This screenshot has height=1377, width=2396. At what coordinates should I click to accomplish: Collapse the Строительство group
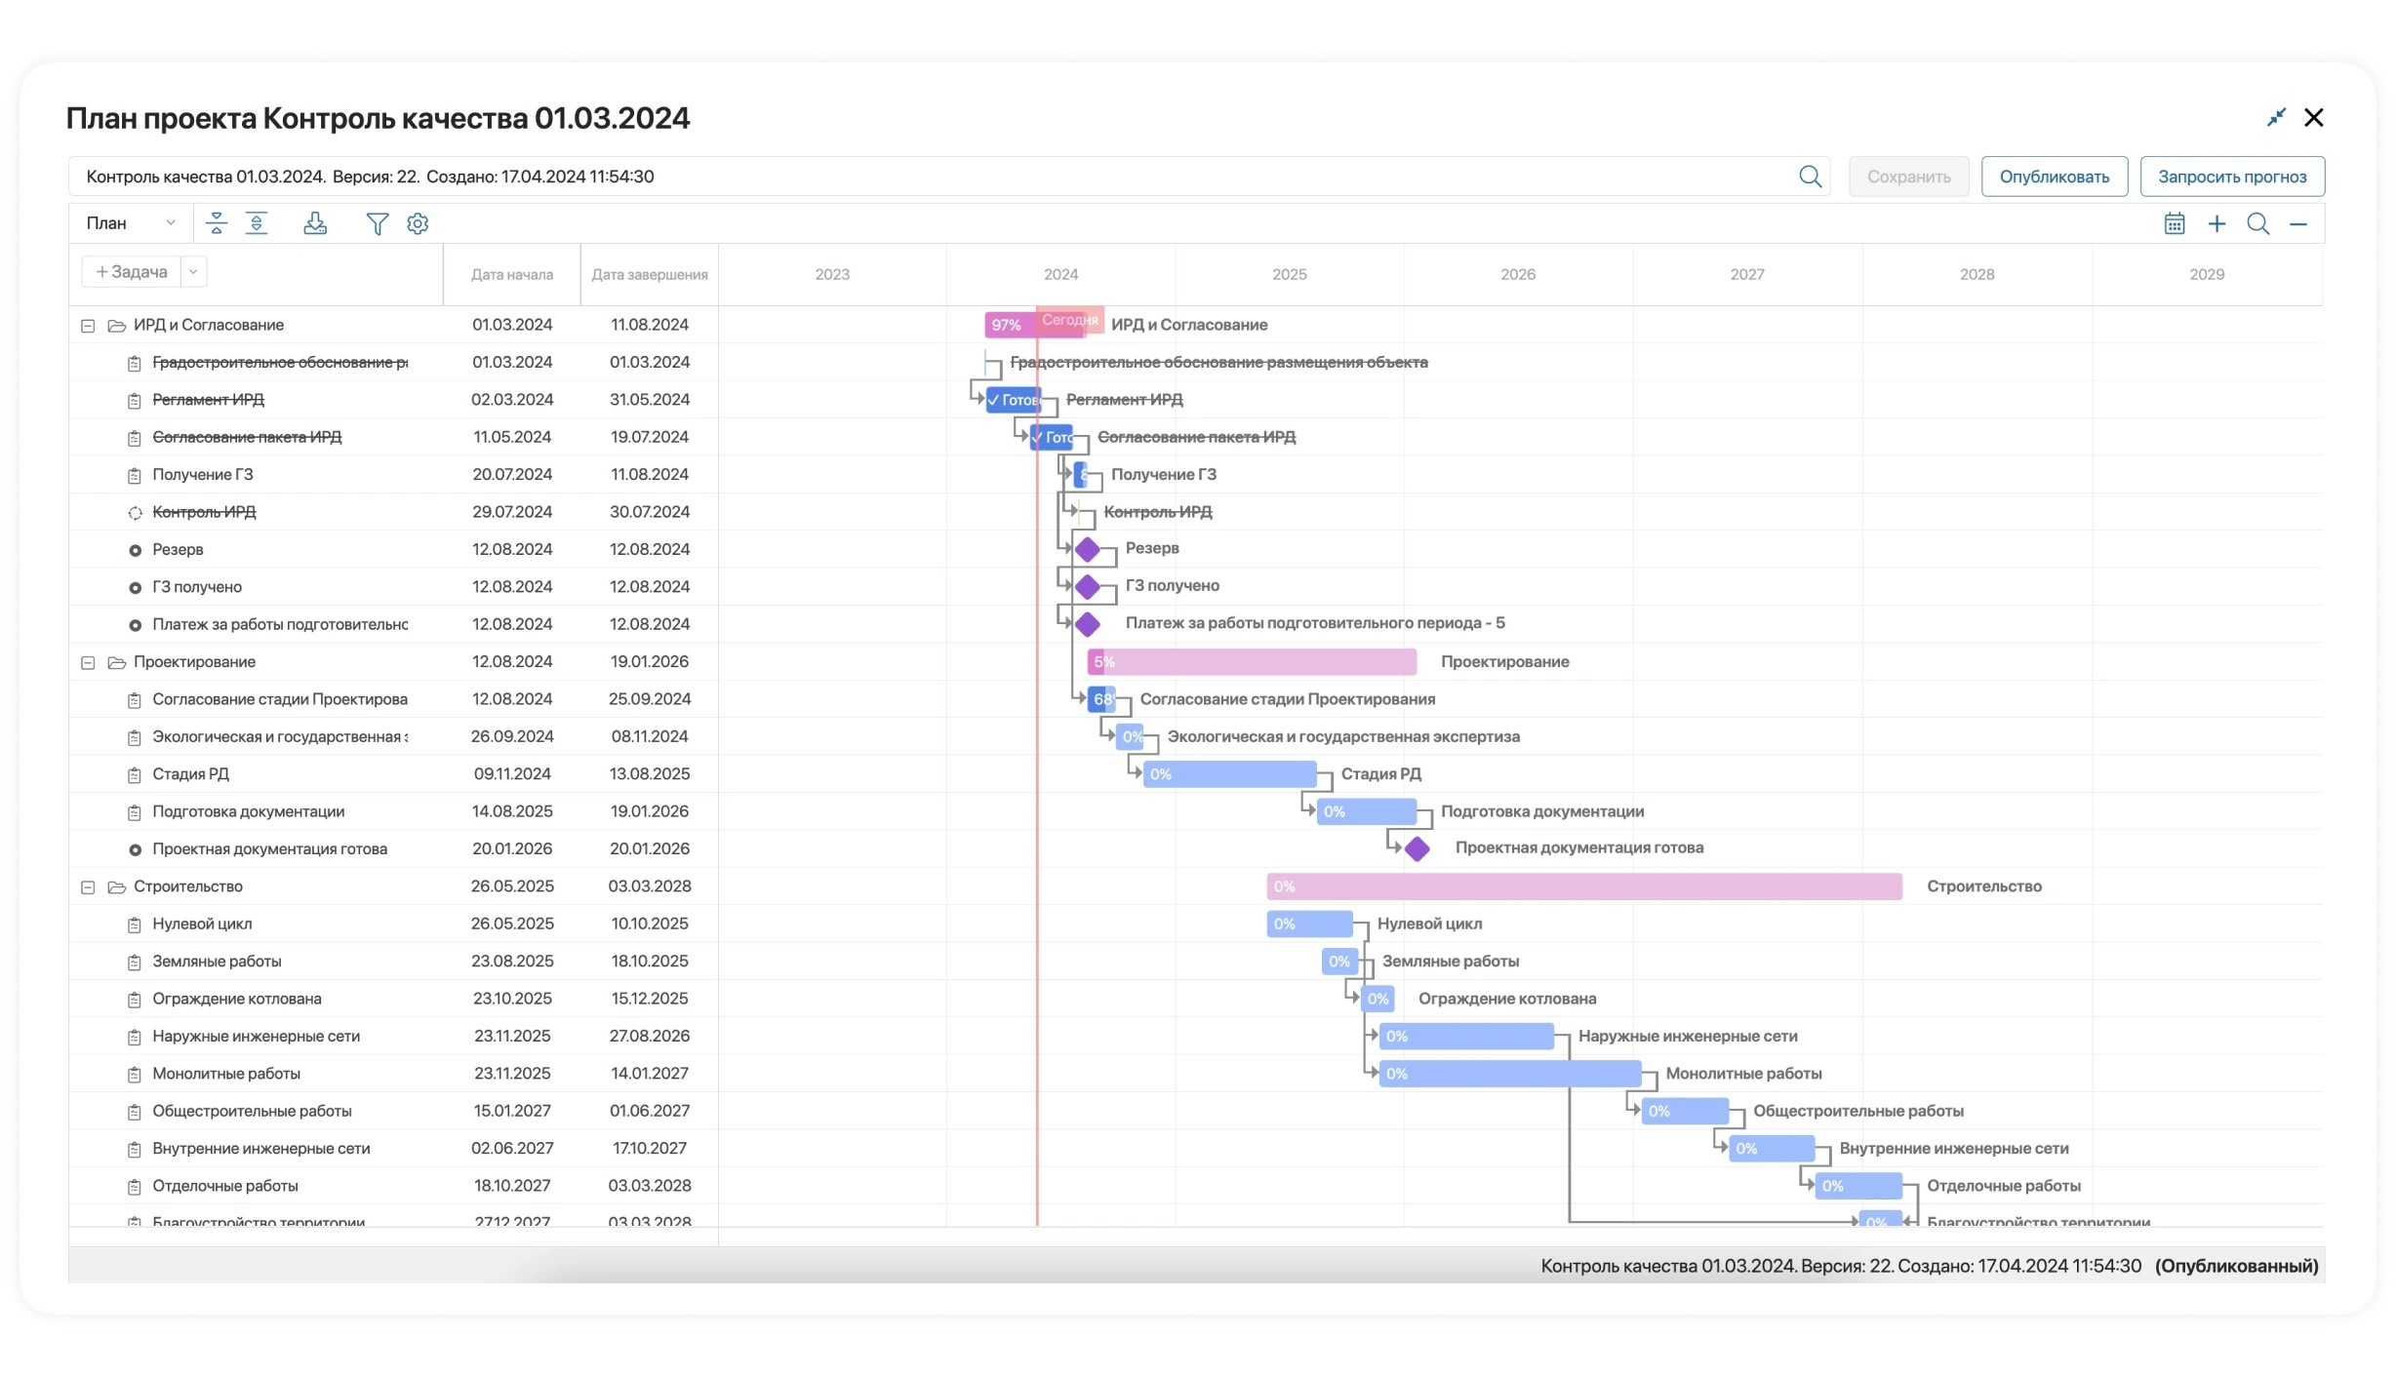pos(88,887)
